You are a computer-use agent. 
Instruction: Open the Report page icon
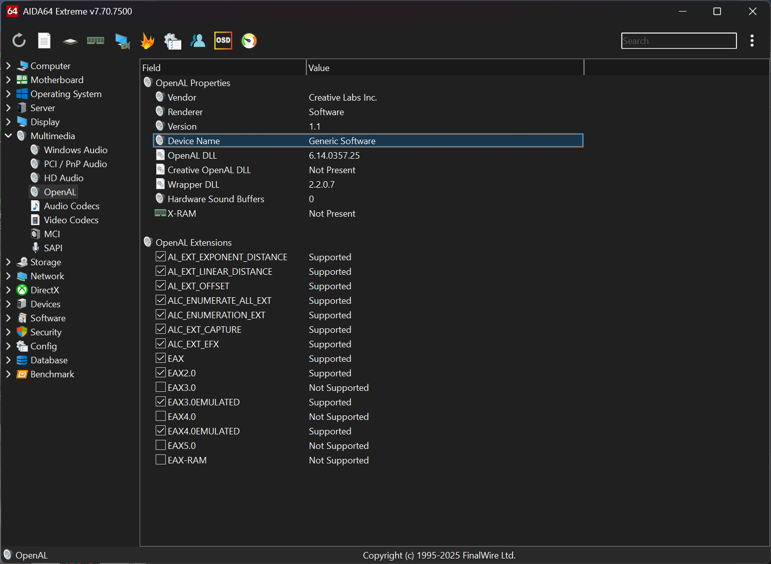(45, 41)
